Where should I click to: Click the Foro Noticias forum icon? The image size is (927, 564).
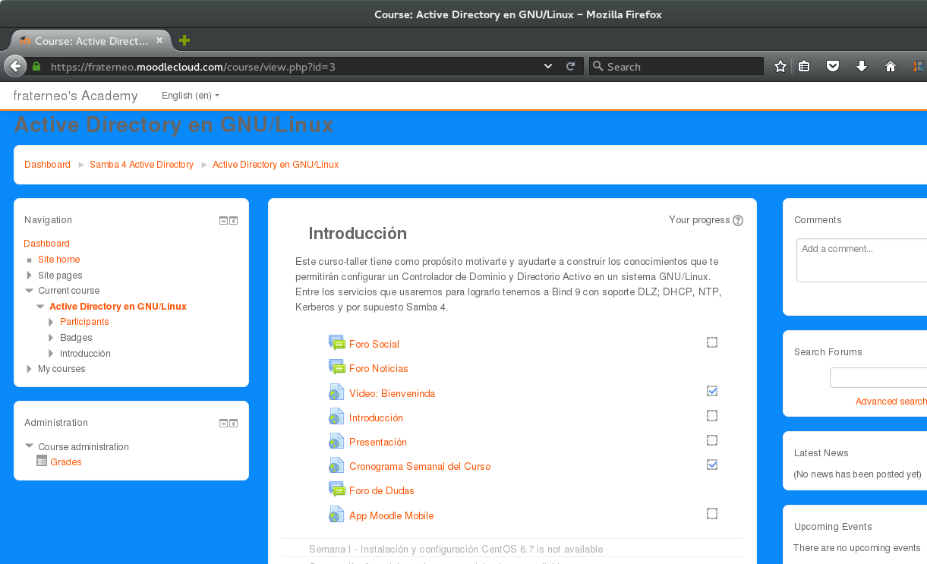tap(337, 367)
